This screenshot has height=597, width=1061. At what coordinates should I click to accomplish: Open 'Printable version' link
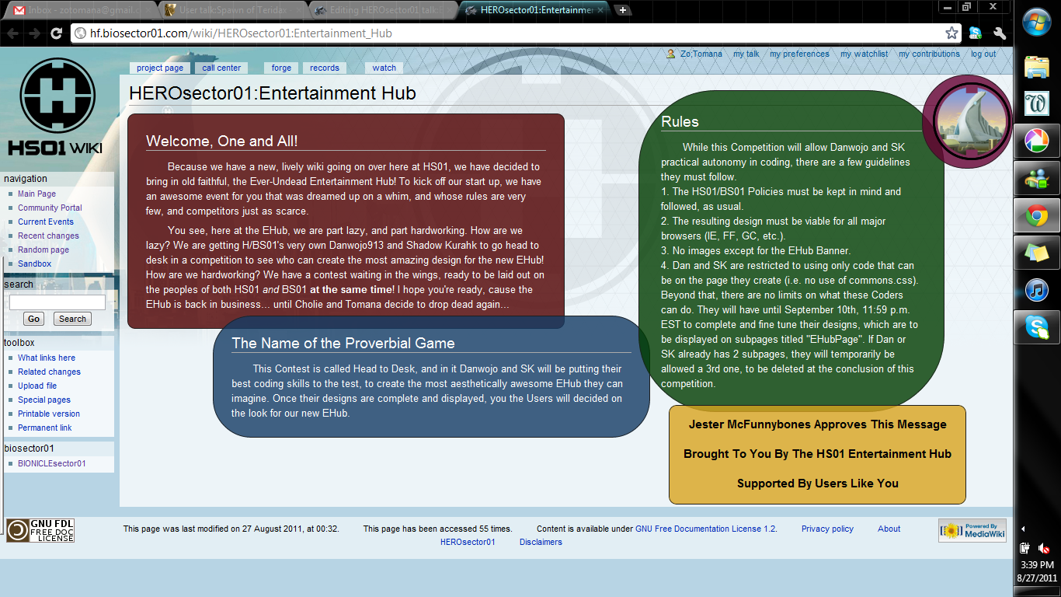[x=49, y=414]
